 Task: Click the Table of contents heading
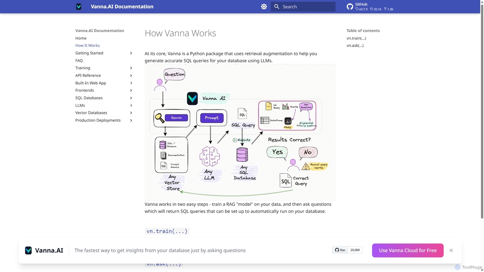pyautogui.click(x=363, y=31)
